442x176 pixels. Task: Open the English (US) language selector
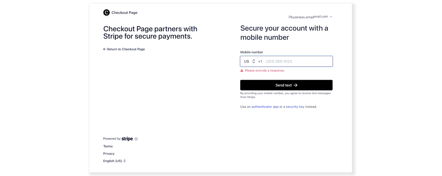point(114,161)
